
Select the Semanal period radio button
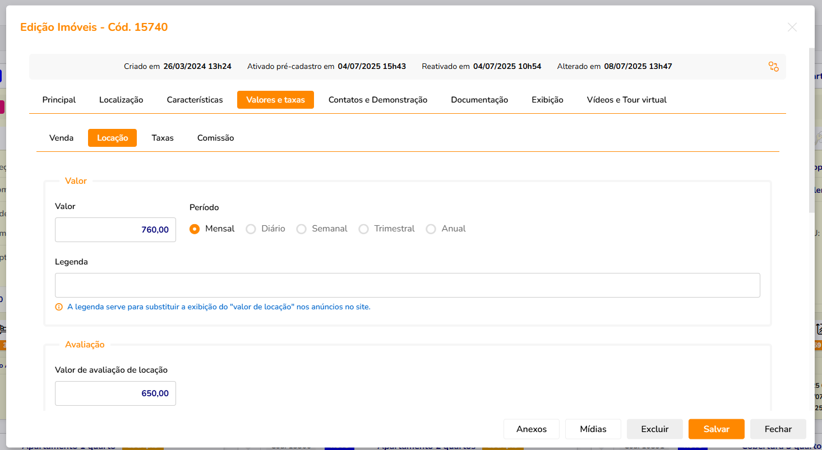click(302, 229)
